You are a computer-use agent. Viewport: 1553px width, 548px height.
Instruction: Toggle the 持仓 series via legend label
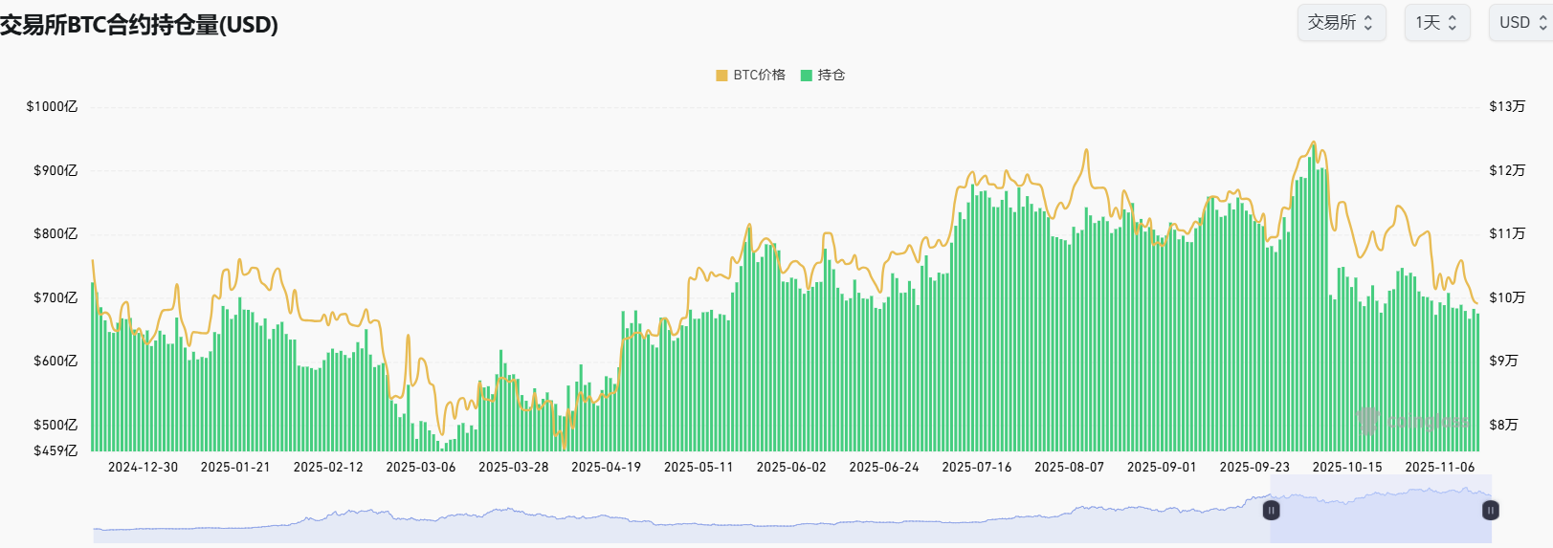[x=832, y=75]
